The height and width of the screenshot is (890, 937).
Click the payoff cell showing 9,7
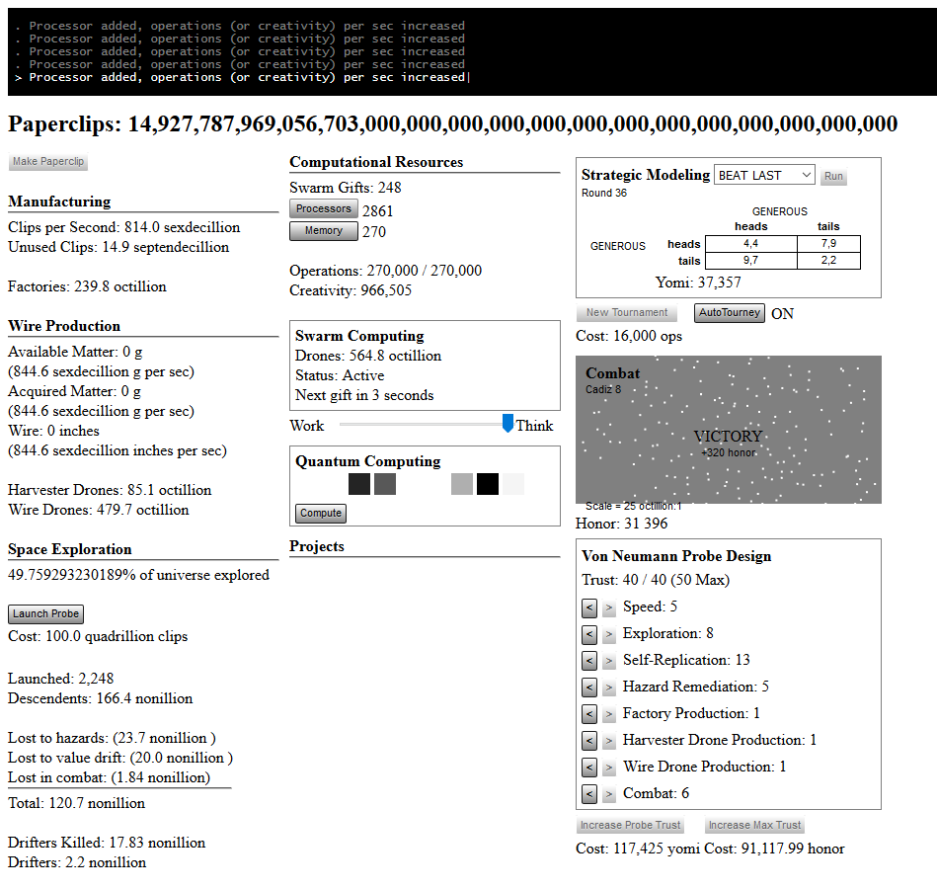pyautogui.click(x=751, y=261)
